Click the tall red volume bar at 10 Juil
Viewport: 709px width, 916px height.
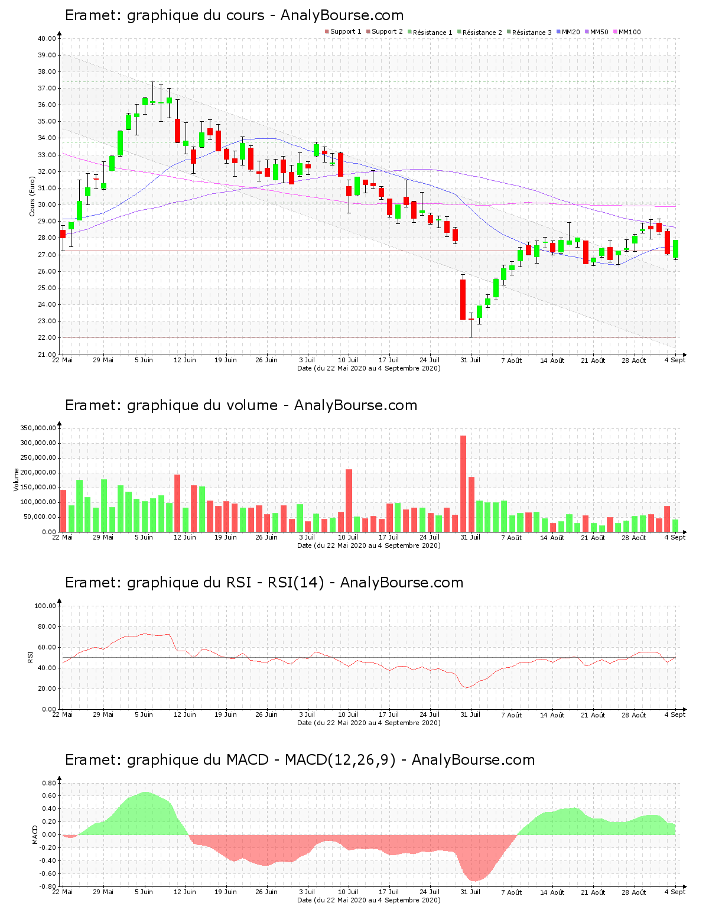[349, 501]
